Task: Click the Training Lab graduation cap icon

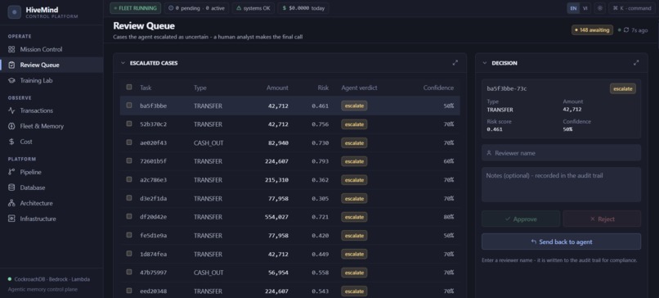Action: click(x=11, y=80)
